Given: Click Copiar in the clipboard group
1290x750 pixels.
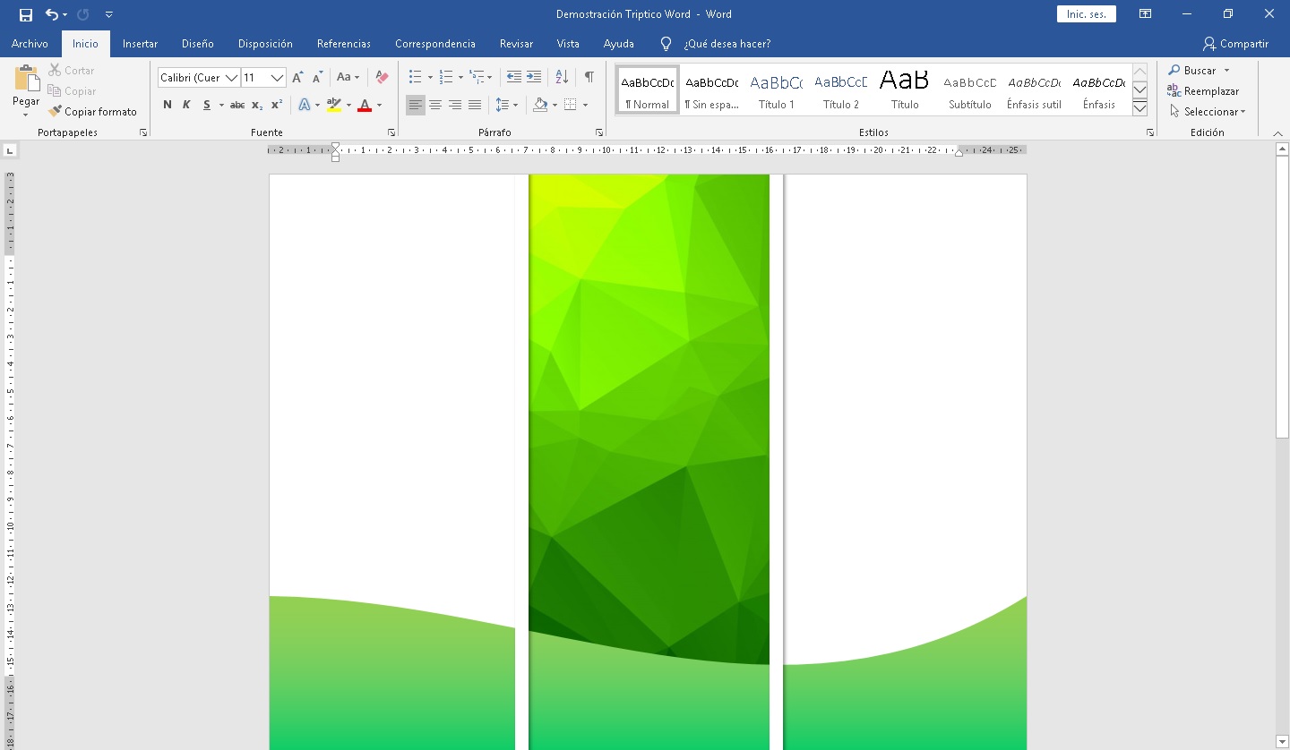Looking at the screenshot, I should [x=72, y=91].
